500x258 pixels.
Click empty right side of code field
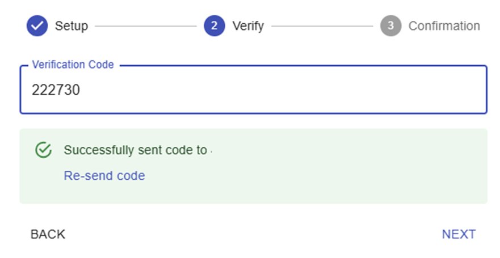(x=397, y=91)
